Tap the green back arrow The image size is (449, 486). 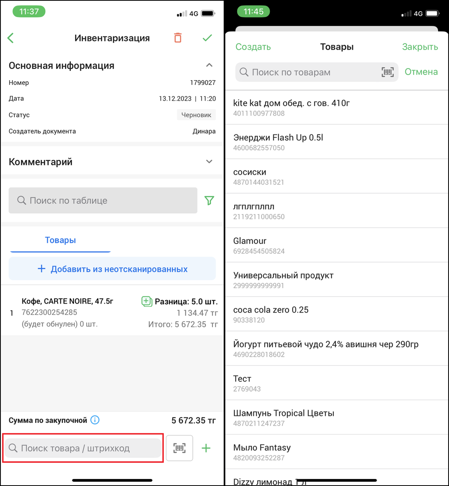pyautogui.click(x=10, y=38)
